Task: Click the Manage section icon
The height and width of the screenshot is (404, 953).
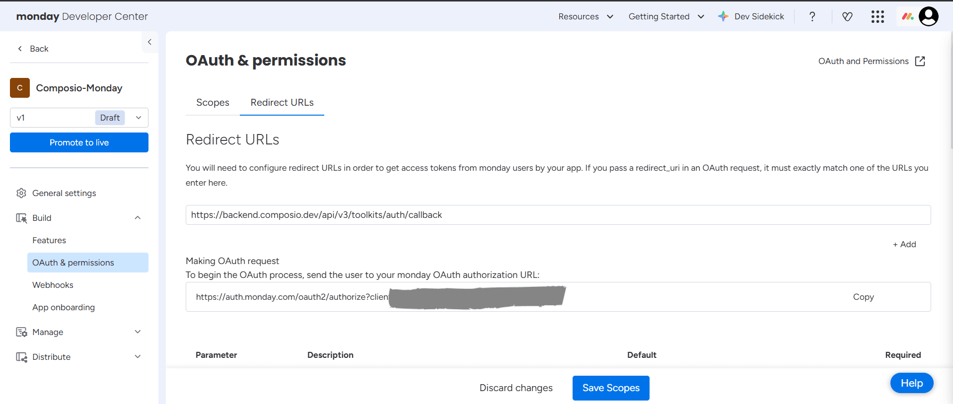Action: 21,332
